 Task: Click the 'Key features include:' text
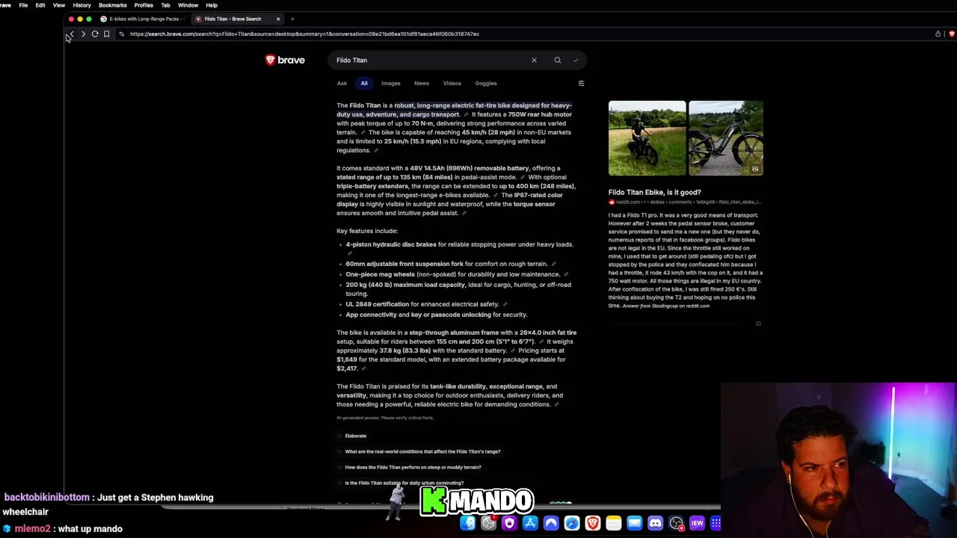tap(367, 231)
